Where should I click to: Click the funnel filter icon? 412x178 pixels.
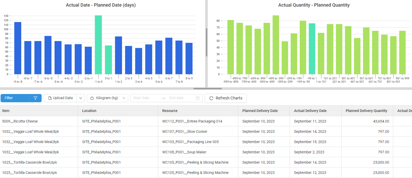[x=35, y=98]
